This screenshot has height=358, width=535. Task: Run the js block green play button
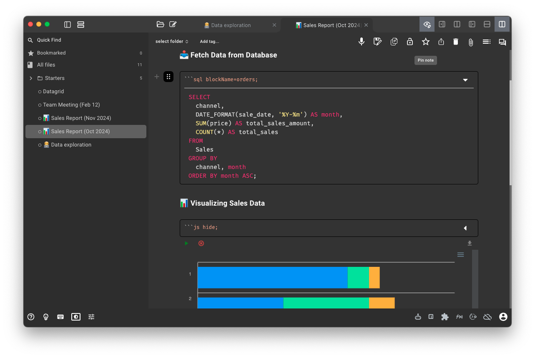point(186,243)
